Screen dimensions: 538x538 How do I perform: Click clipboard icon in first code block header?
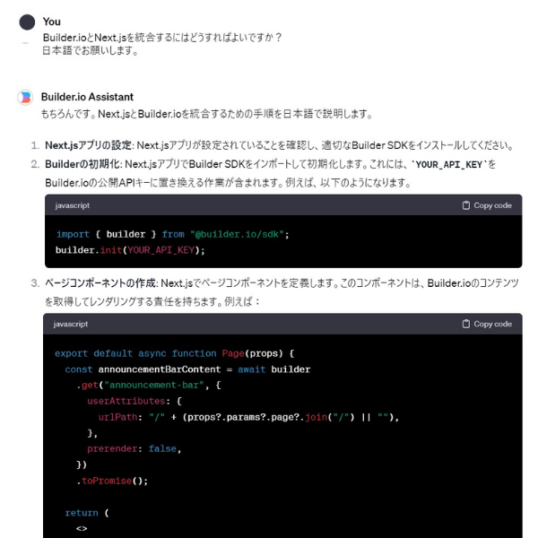[x=465, y=205]
